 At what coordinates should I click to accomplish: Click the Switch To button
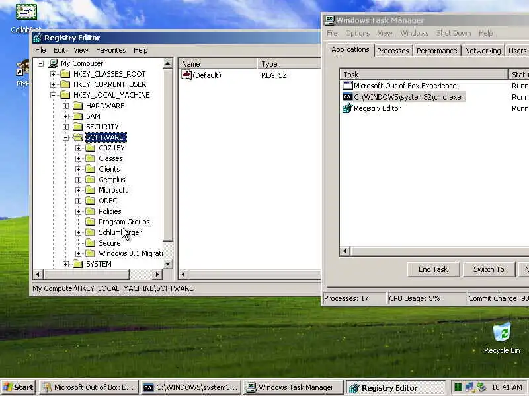click(x=489, y=269)
